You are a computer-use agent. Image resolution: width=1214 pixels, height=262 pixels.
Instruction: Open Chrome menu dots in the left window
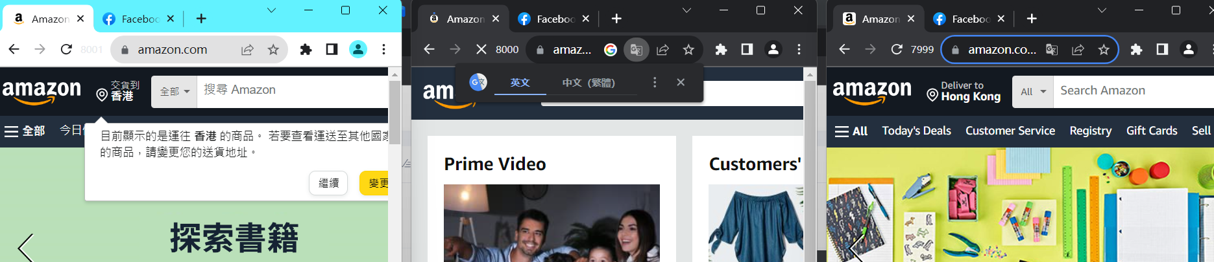click(x=384, y=49)
